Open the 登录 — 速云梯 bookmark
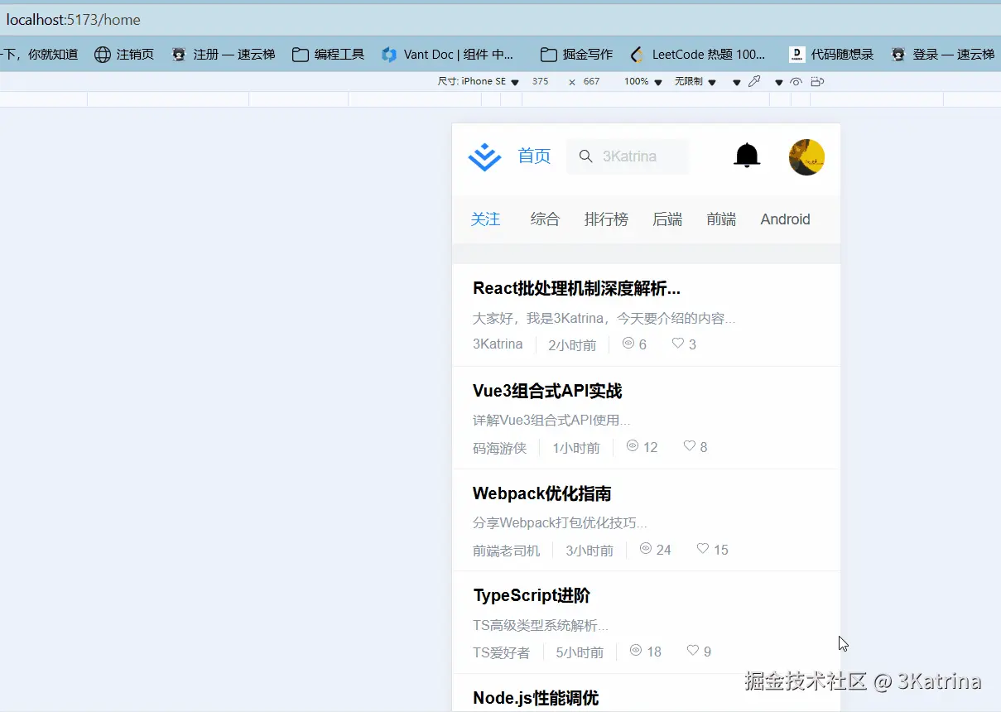1001x712 pixels. click(x=943, y=55)
